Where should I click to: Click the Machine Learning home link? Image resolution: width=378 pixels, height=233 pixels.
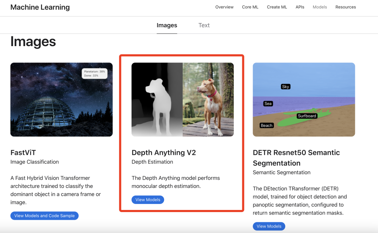point(40,7)
